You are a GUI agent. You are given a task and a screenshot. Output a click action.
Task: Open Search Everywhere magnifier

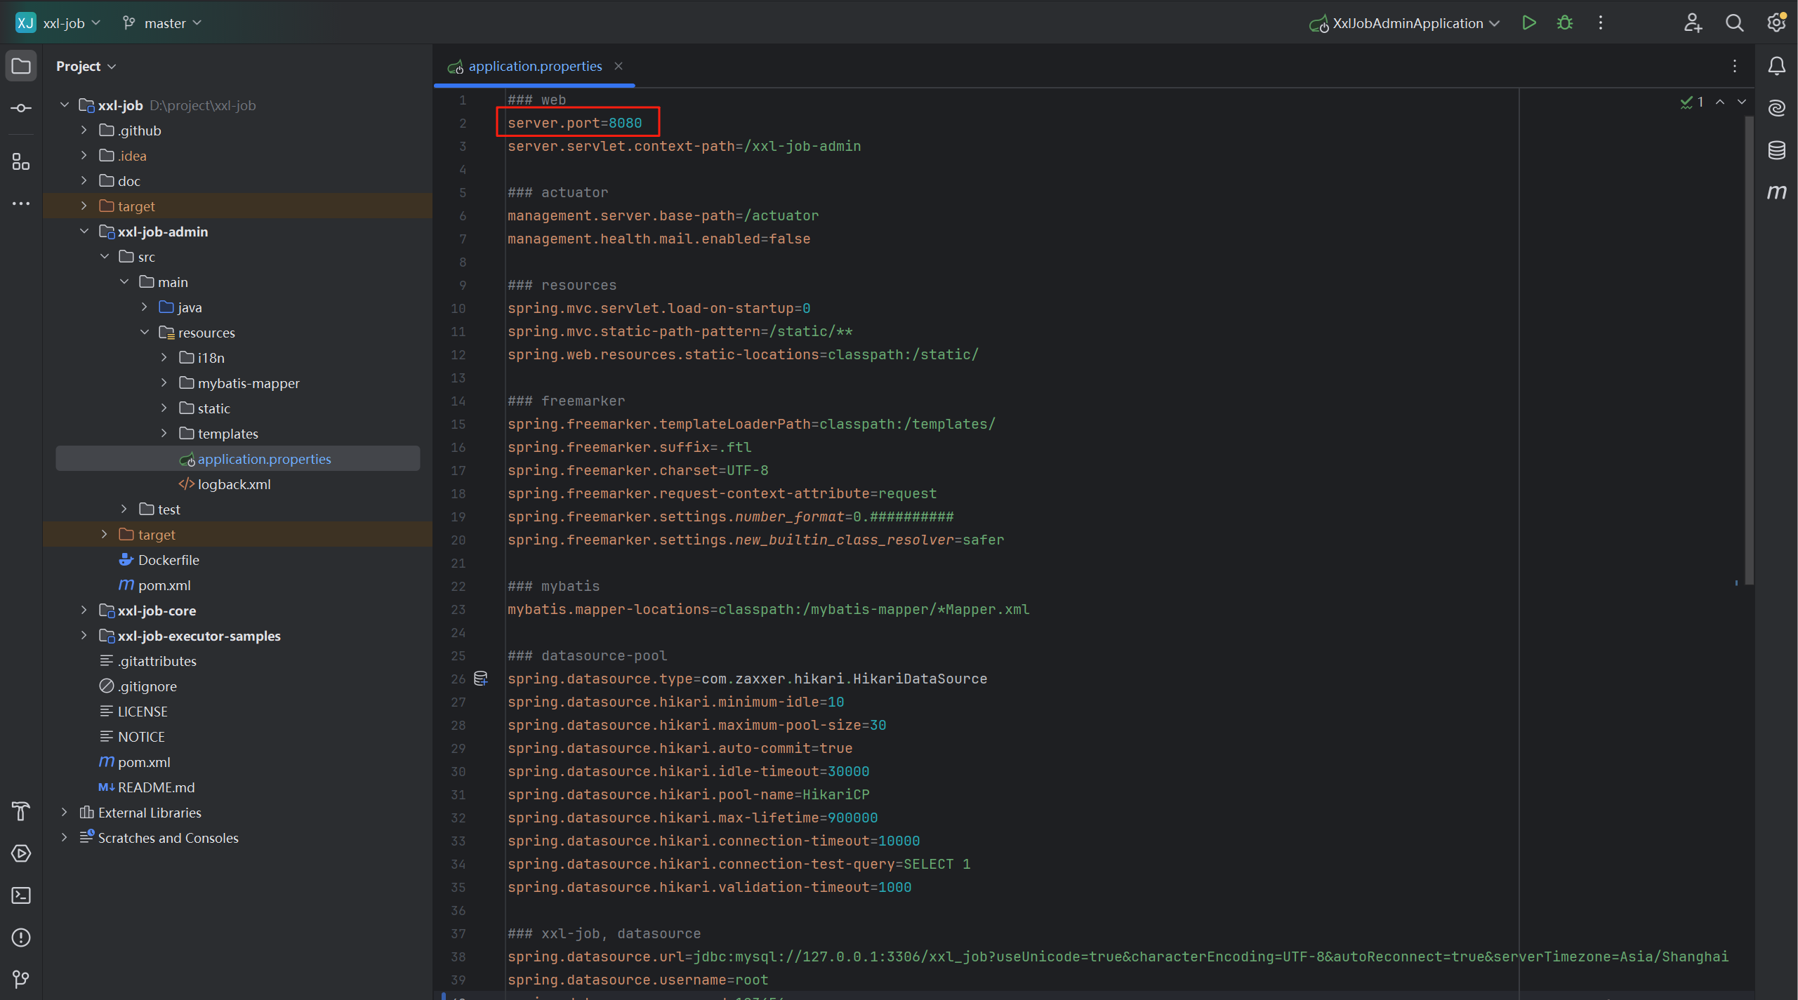(1734, 23)
